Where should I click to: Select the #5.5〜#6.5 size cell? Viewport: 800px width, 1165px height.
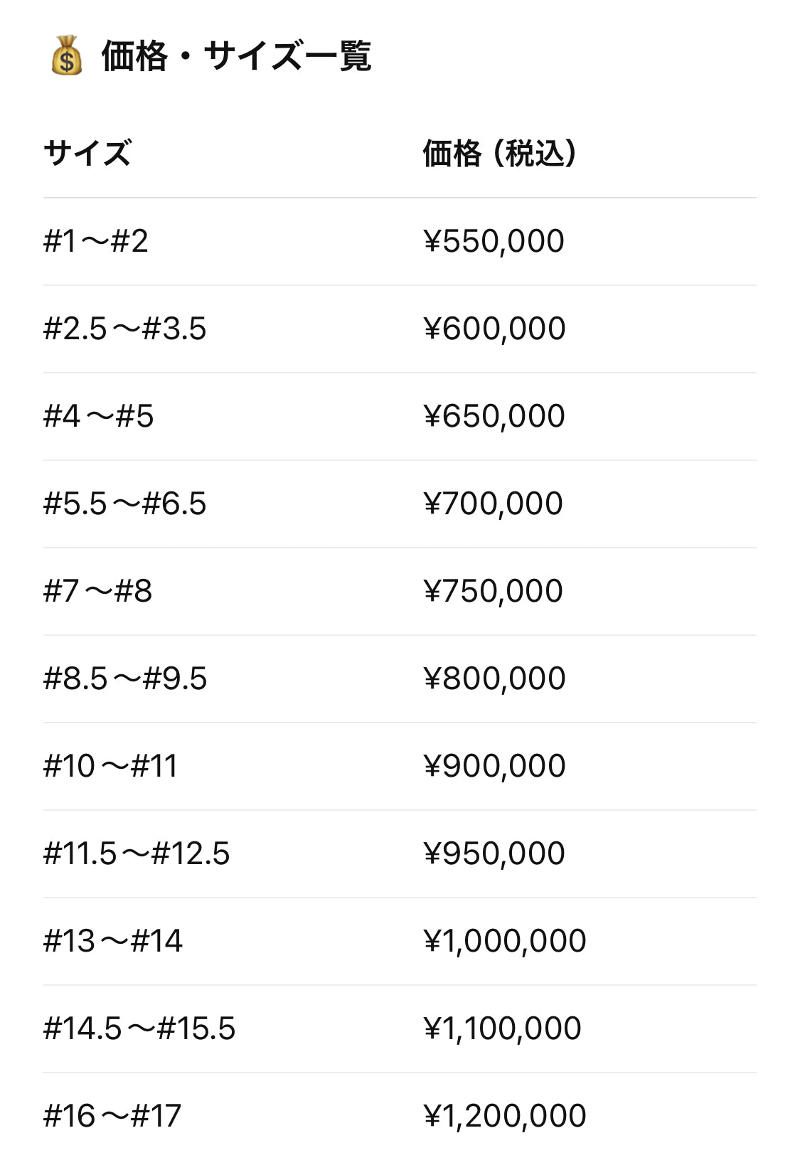click(x=125, y=504)
